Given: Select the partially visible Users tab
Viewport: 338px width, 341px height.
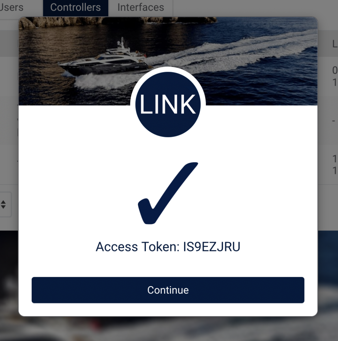Looking at the screenshot, I should [11, 8].
